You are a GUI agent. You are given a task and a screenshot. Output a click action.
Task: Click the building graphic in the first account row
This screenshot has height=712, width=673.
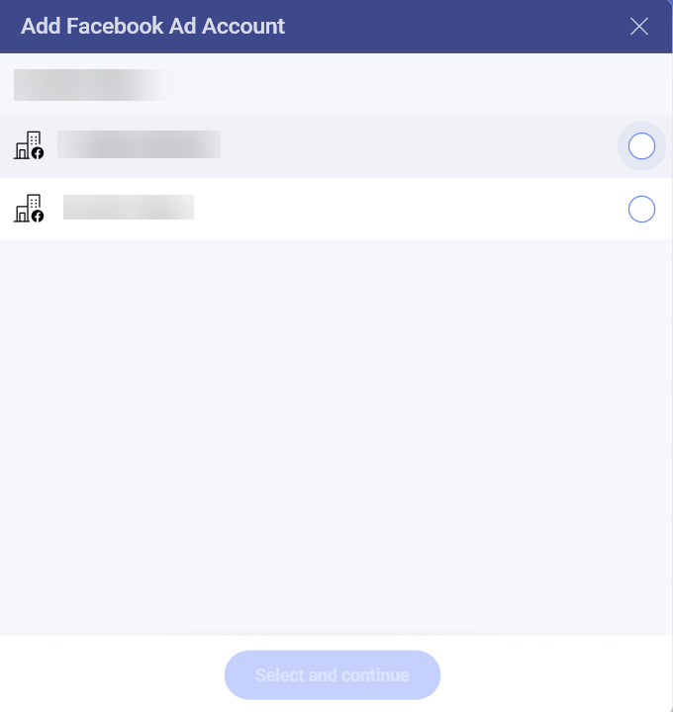coord(25,144)
